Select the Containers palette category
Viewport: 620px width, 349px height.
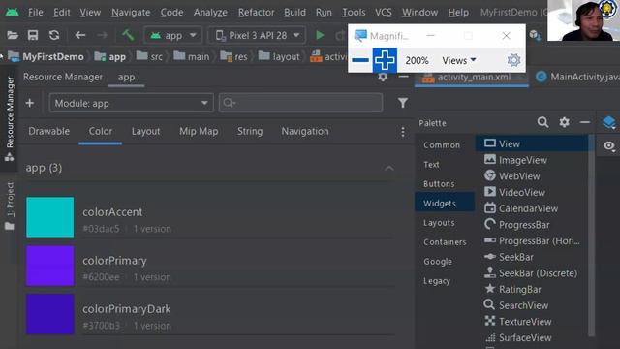pyautogui.click(x=445, y=242)
